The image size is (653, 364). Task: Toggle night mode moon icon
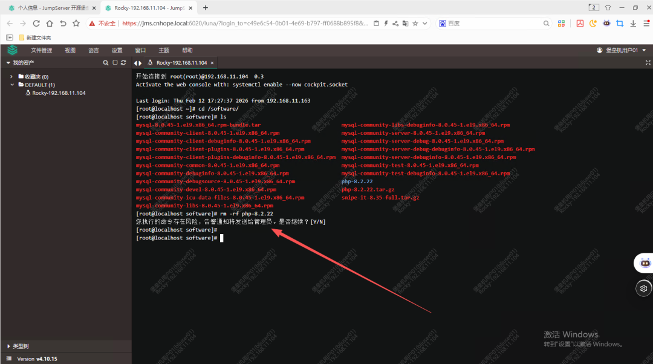point(593,24)
